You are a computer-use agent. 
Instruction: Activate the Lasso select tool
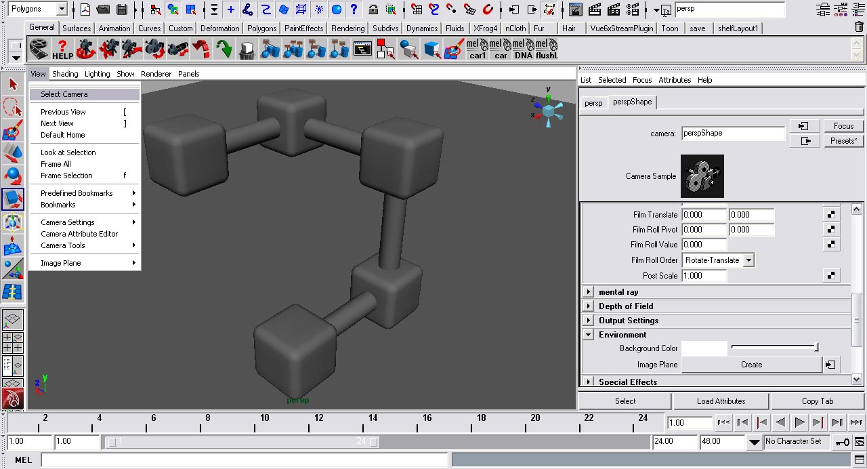(13, 107)
